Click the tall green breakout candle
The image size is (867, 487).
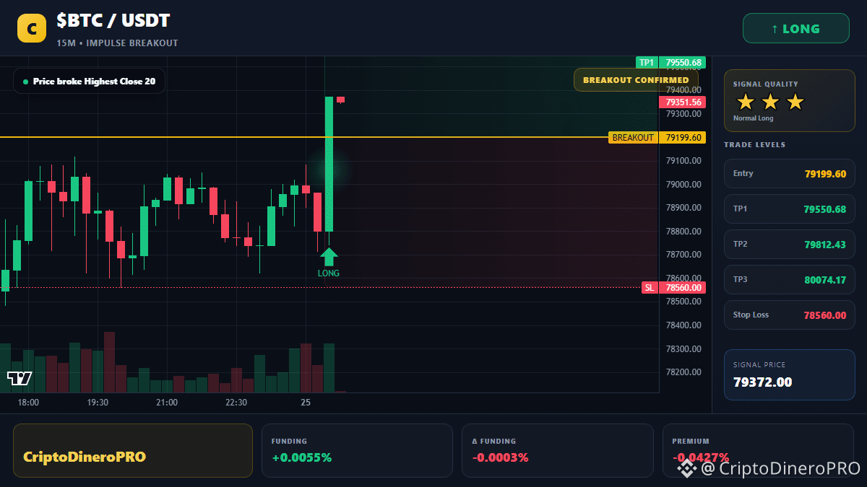point(329,164)
